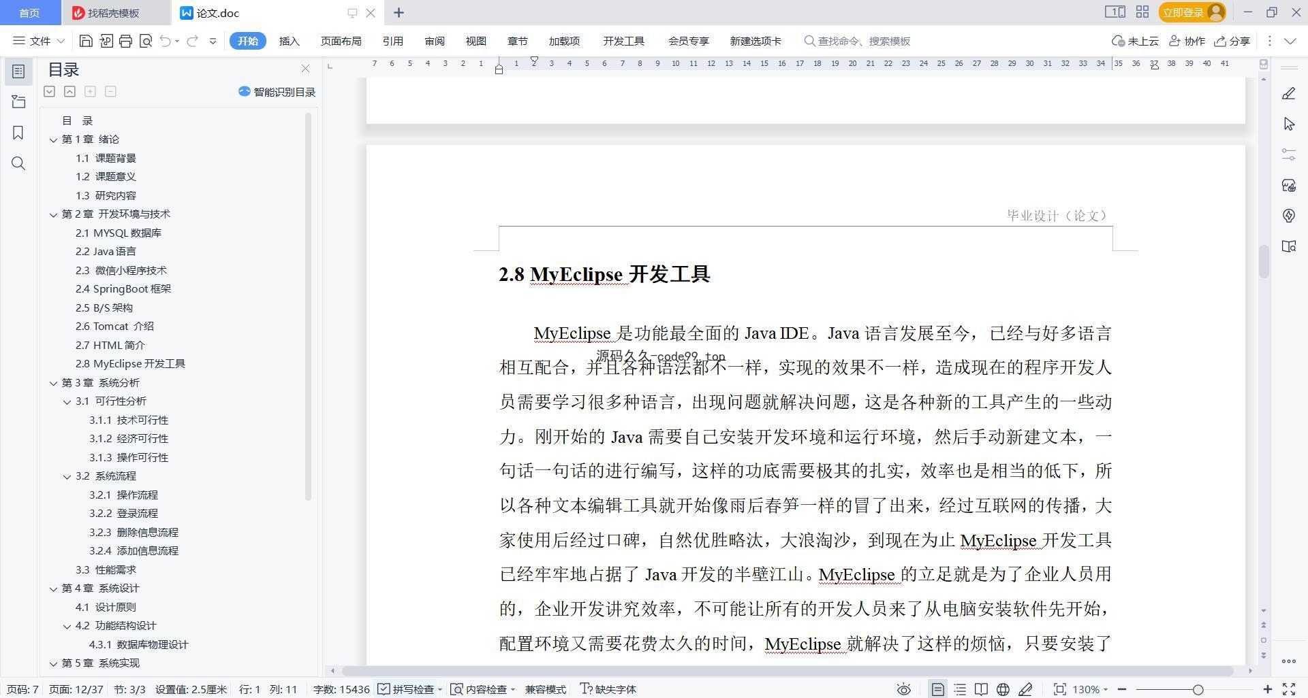Open Print Preview icon in quick toolbar
1308x698 pixels.
coord(145,41)
